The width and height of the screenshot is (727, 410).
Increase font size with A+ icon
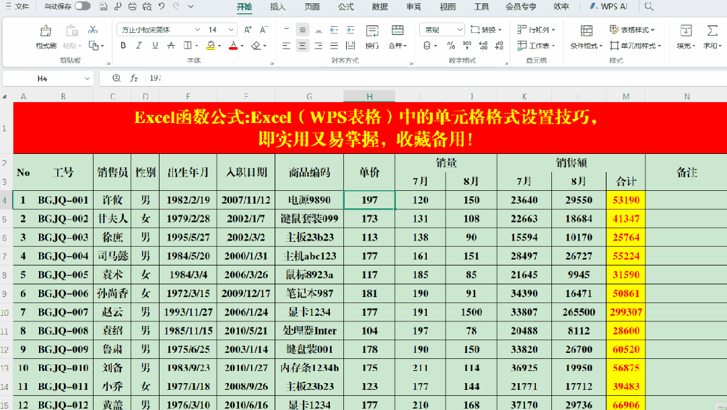(x=248, y=30)
